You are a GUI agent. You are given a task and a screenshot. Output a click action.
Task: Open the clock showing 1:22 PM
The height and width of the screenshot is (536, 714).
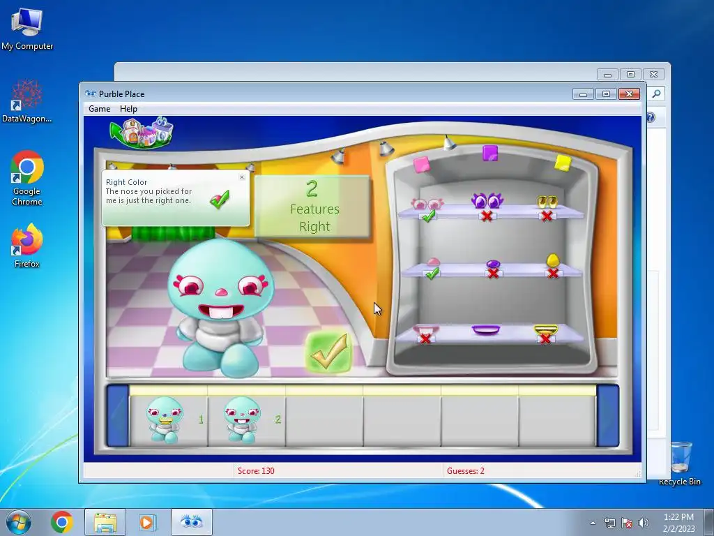pos(678,523)
